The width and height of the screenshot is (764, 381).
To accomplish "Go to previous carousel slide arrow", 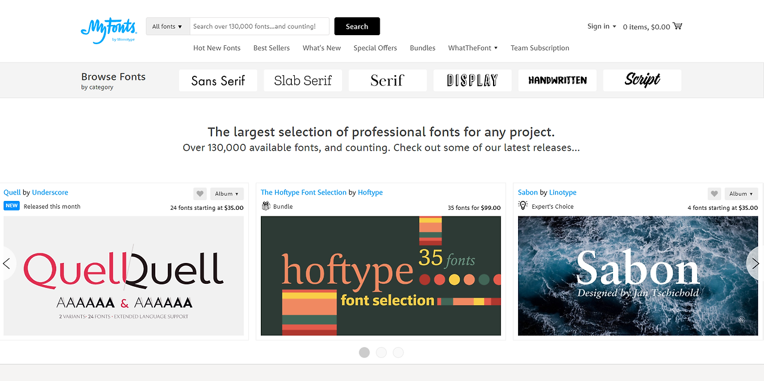I will 7,263.
